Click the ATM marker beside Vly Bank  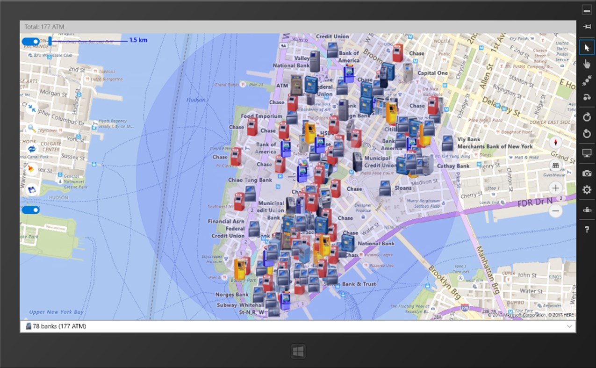pyautogui.click(x=447, y=143)
